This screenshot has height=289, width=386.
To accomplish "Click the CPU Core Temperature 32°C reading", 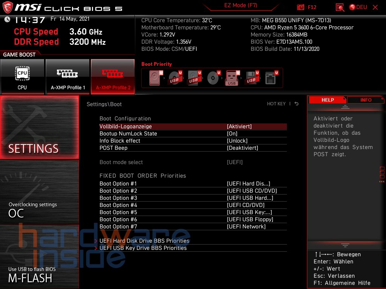I will tap(177, 20).
